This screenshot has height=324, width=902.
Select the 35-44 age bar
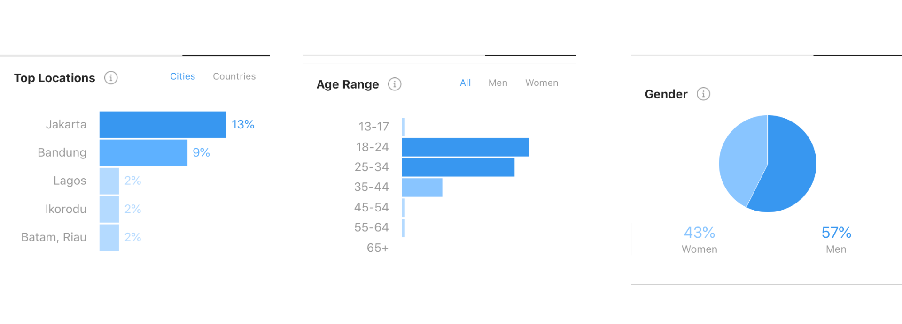click(422, 188)
